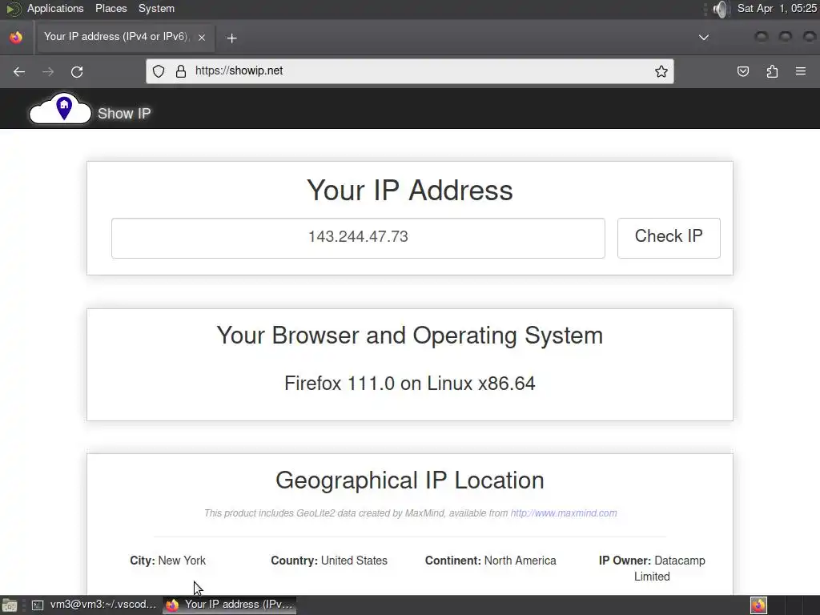The height and width of the screenshot is (615, 820).
Task: Click the Show IP cloud logo
Action: point(60,109)
